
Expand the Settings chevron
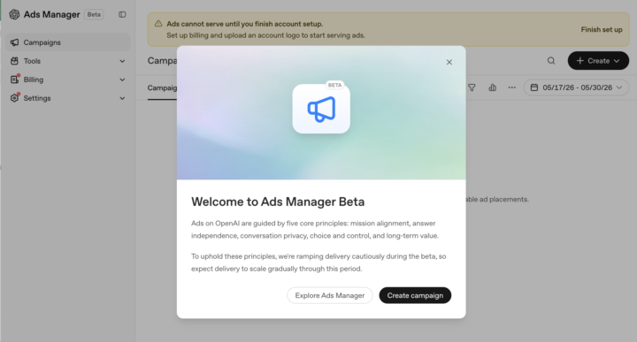coord(122,98)
